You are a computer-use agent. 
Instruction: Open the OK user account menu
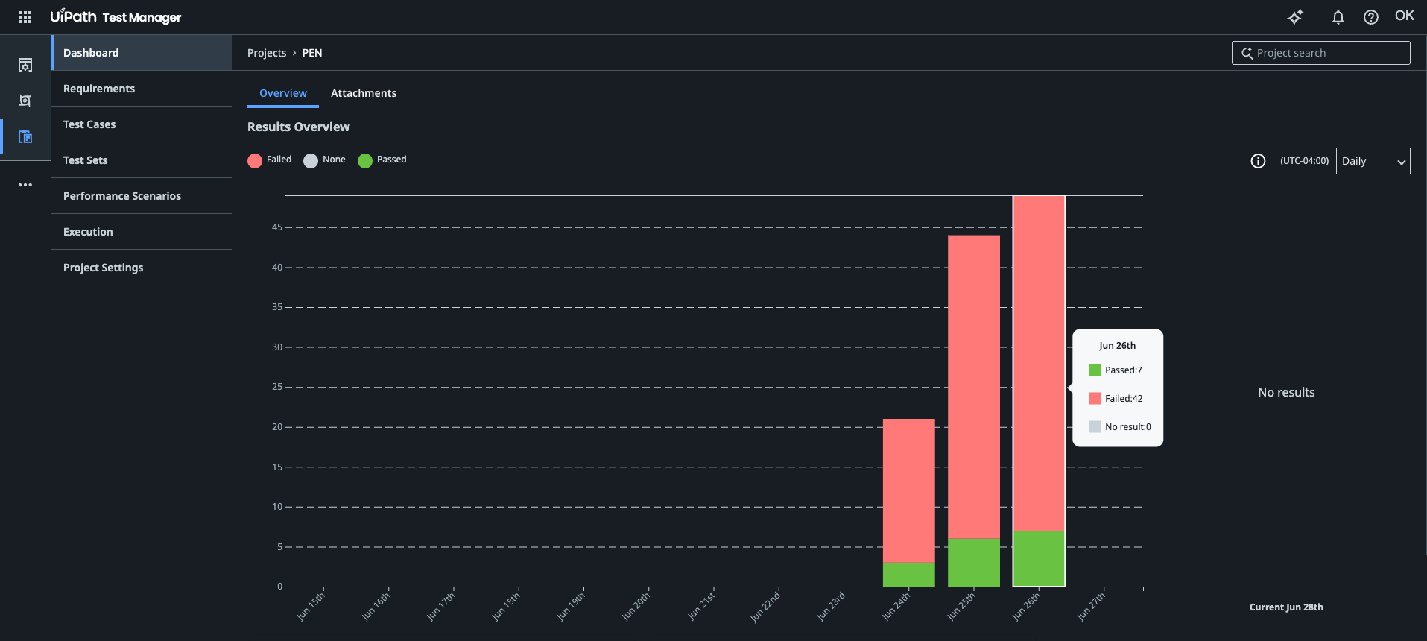click(x=1405, y=16)
